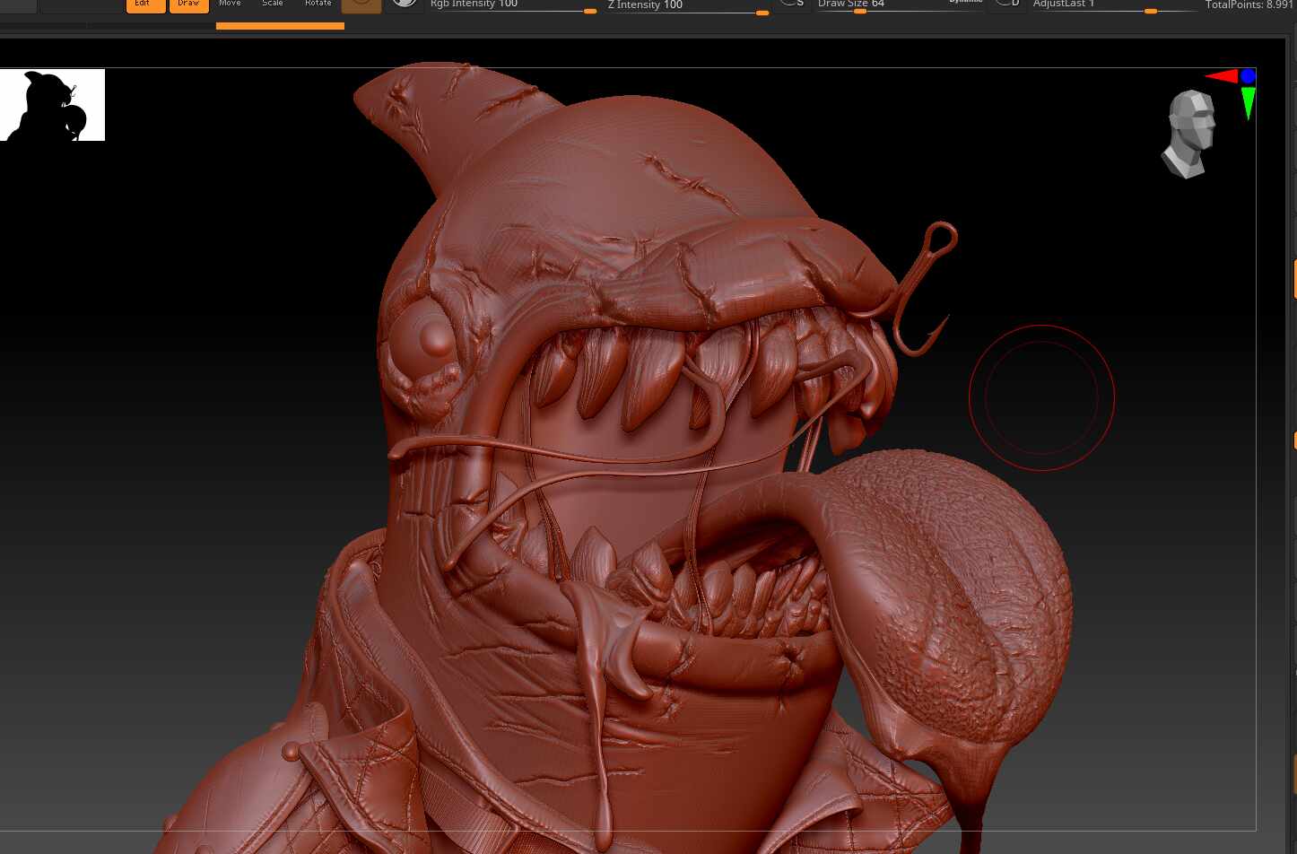Click the CamView head orientation icon
The height and width of the screenshot is (854, 1297).
[1189, 134]
